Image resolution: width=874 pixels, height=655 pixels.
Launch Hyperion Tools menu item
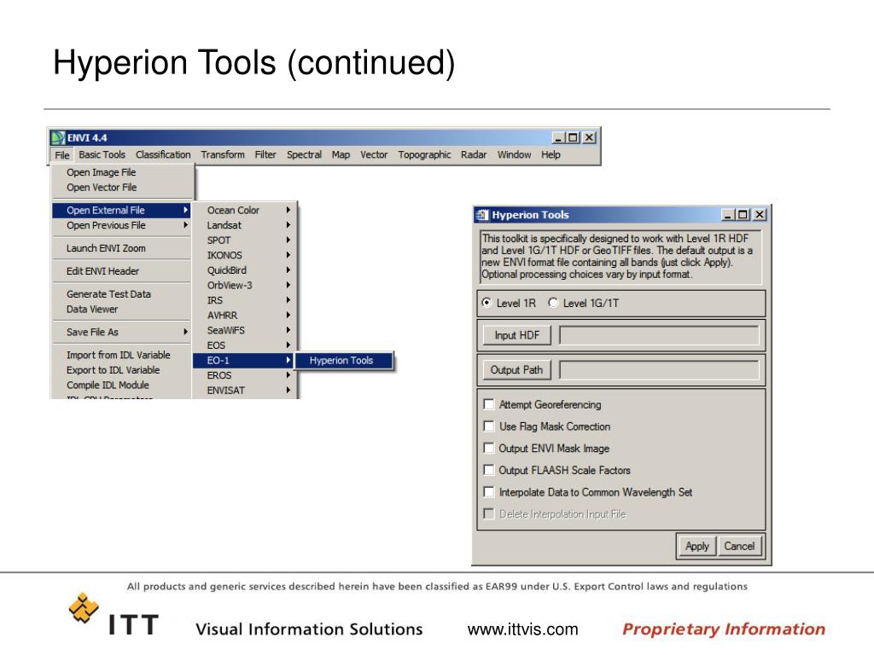[343, 361]
